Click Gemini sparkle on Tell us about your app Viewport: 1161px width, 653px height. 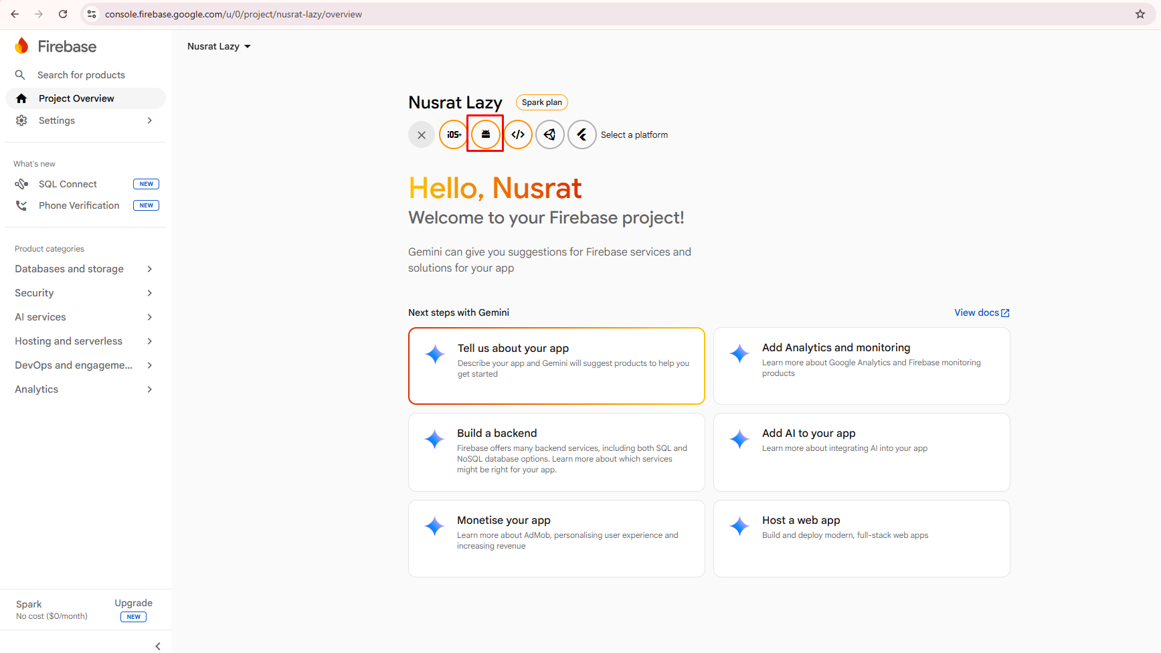(435, 354)
